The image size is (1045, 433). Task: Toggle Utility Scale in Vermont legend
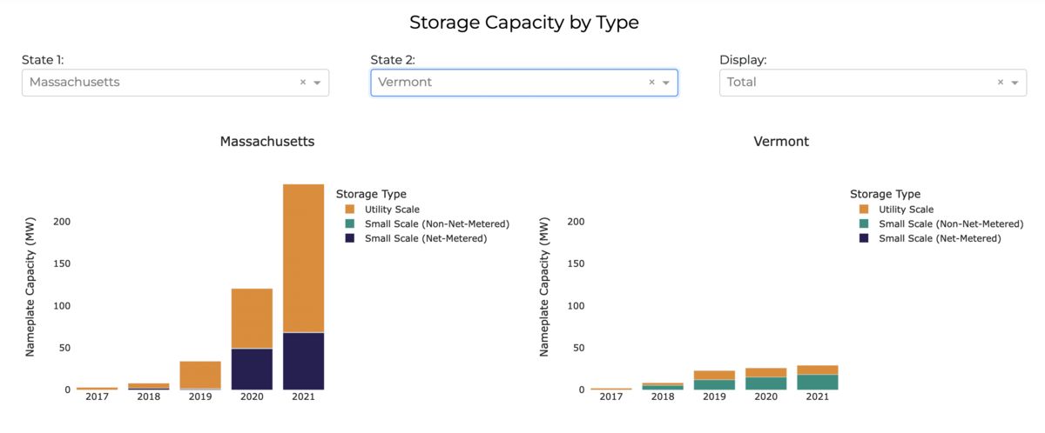click(x=906, y=210)
